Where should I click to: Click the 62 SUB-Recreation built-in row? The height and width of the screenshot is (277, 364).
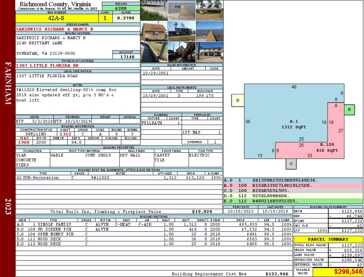point(119,178)
